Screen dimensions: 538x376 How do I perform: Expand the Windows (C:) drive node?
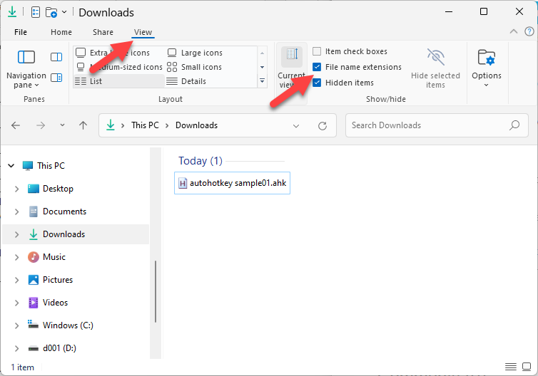(x=16, y=325)
